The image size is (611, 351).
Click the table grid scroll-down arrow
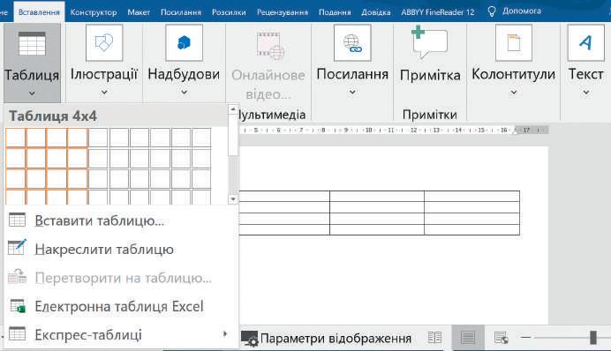tap(233, 199)
